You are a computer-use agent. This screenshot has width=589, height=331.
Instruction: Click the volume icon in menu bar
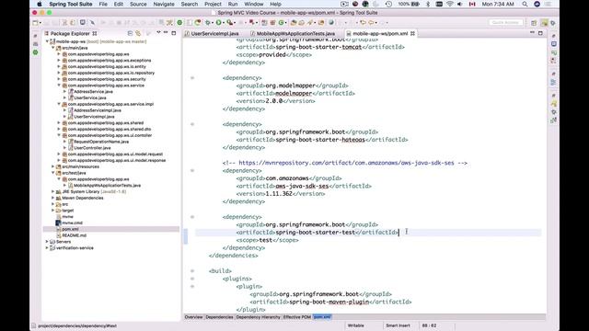460,4
